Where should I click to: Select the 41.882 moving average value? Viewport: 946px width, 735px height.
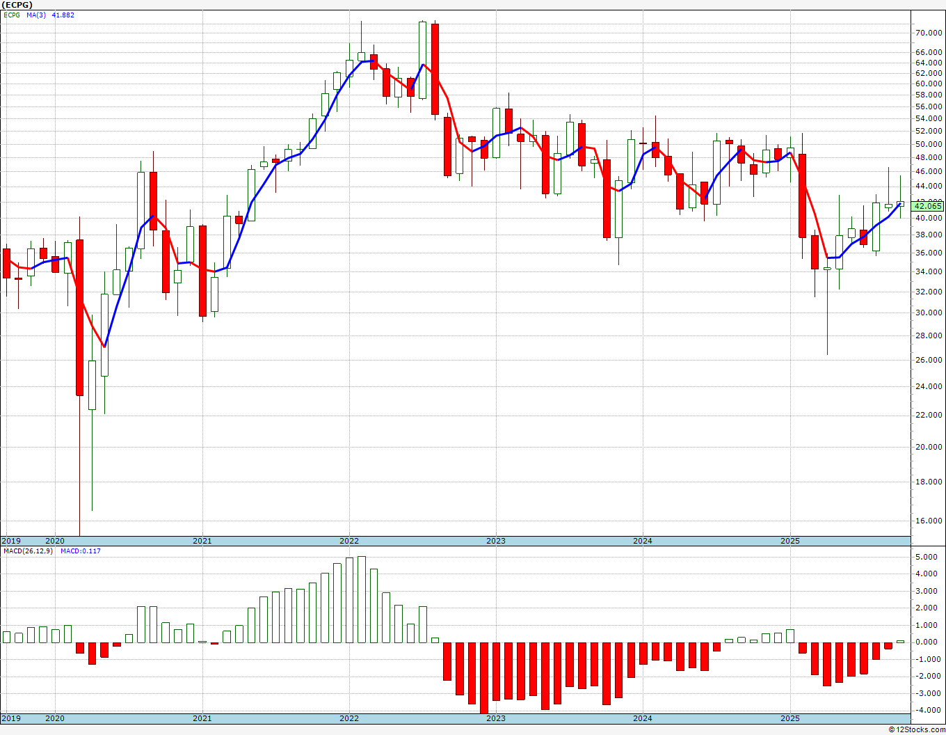(63, 15)
